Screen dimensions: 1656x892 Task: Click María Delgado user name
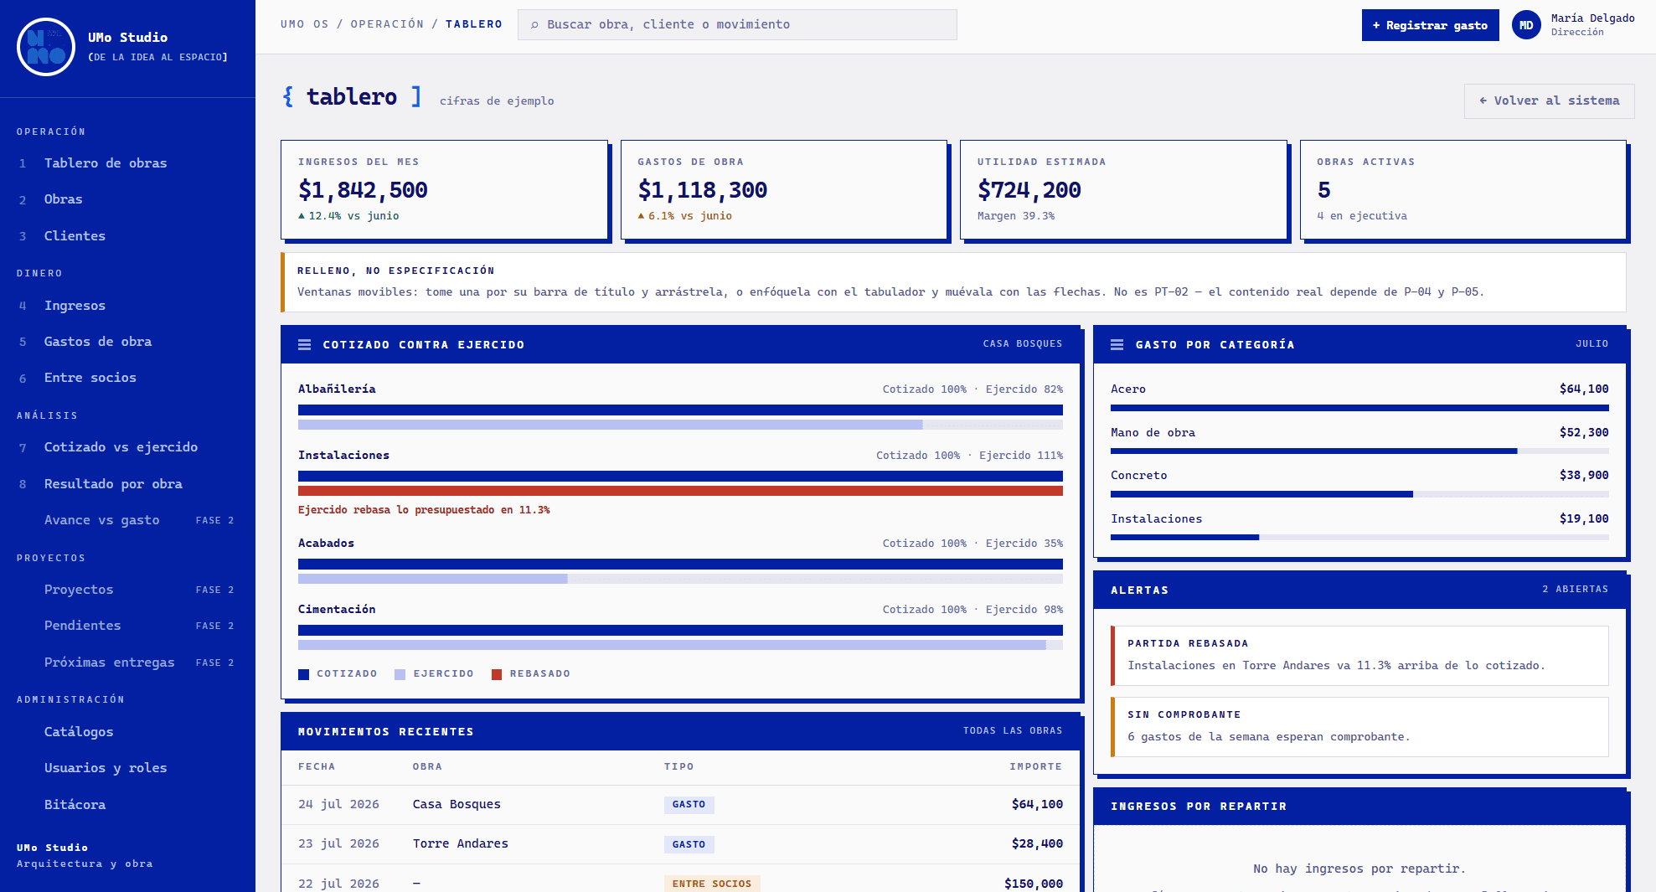1592,18
